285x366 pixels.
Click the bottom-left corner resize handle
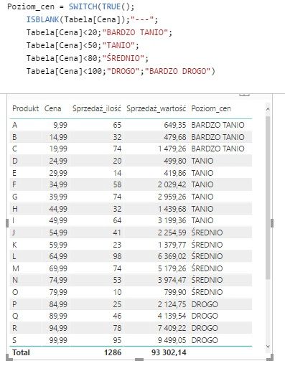pyautogui.click(x=9, y=357)
